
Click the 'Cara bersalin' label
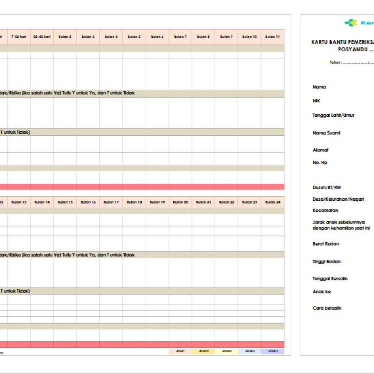click(327, 308)
